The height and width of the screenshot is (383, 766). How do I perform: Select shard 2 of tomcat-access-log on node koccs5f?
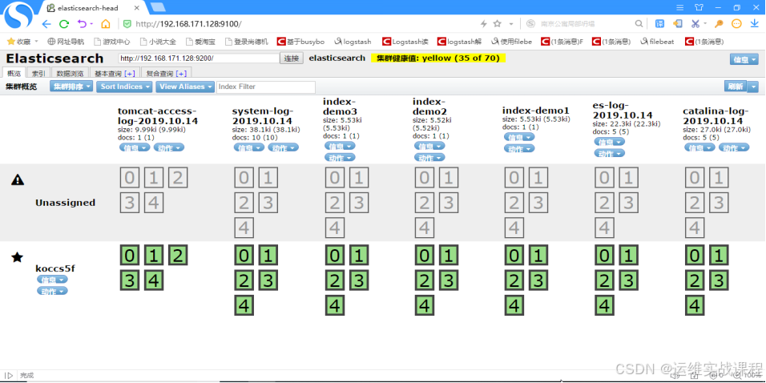point(178,255)
